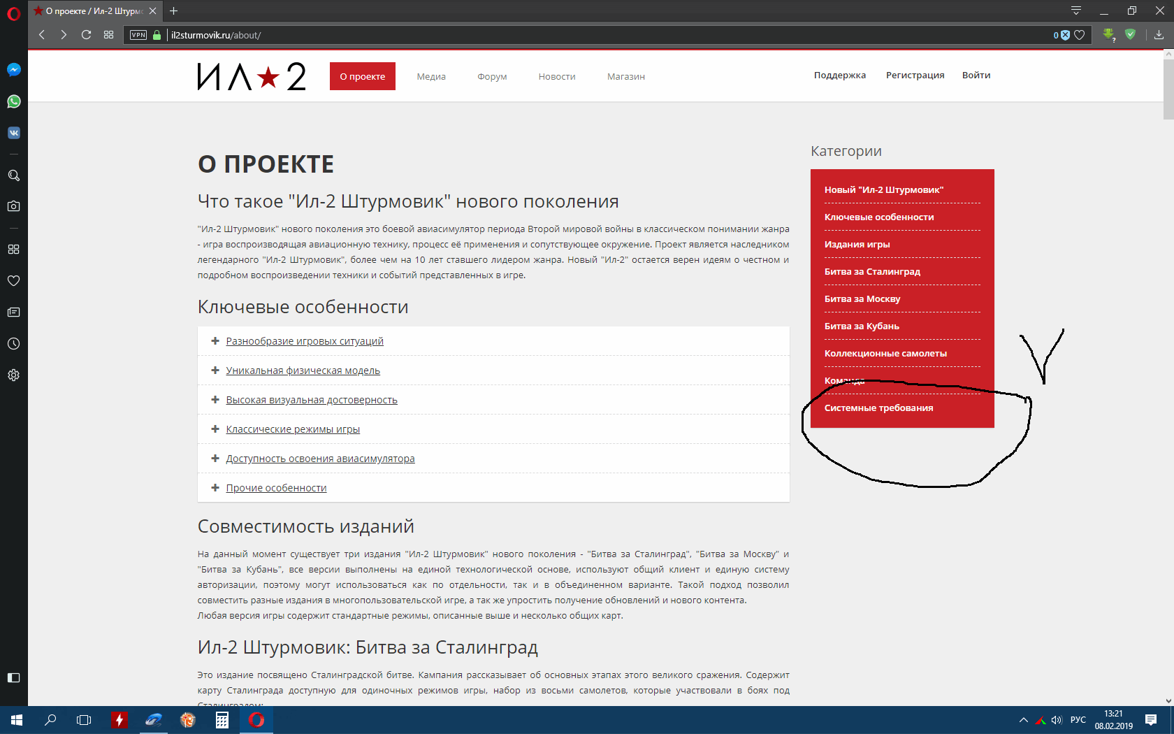This screenshot has height=734, width=1174.
Task: Reload the page with the refresh icon
Action: (86, 35)
